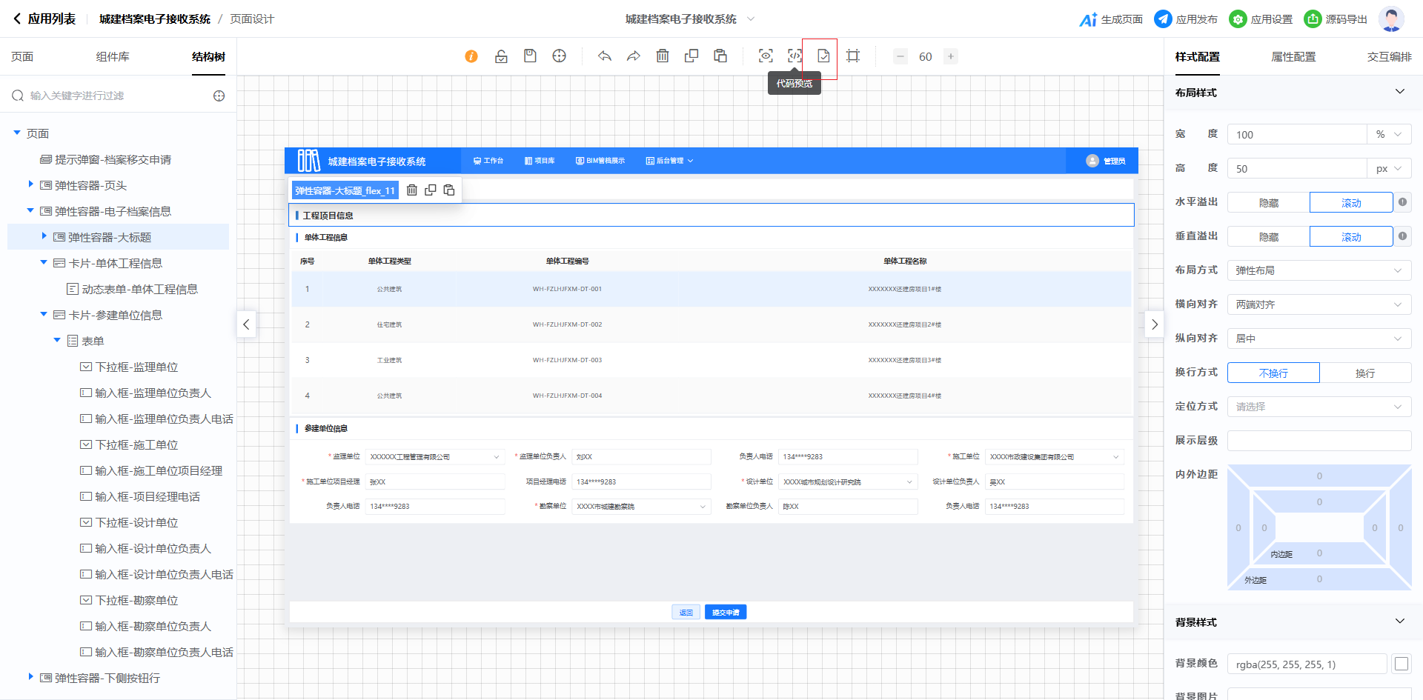The image size is (1423, 700).
Task: Select 换行 for the wrap mode
Action: (1364, 373)
